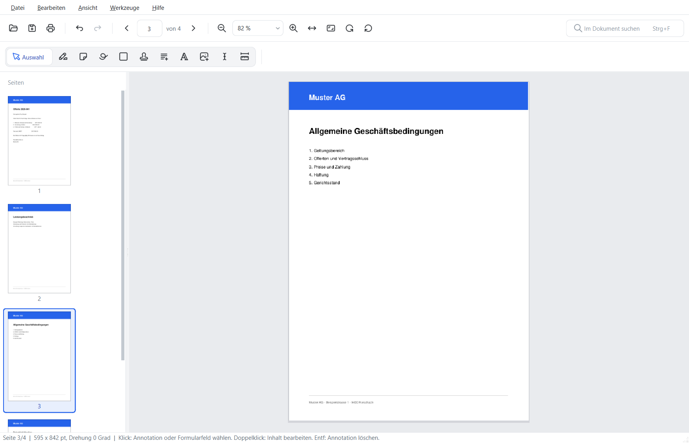Image resolution: width=689 pixels, height=443 pixels.
Task: Click the Muster AG header text
Action: pyautogui.click(x=327, y=97)
